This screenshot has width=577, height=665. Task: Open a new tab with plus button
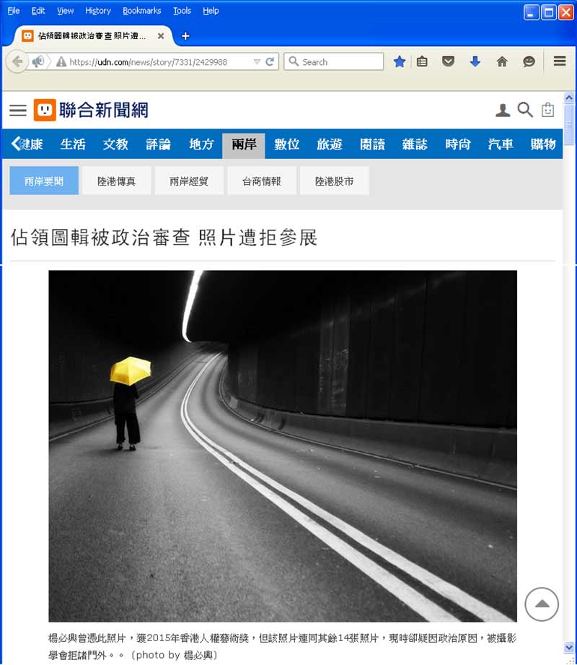tap(185, 36)
